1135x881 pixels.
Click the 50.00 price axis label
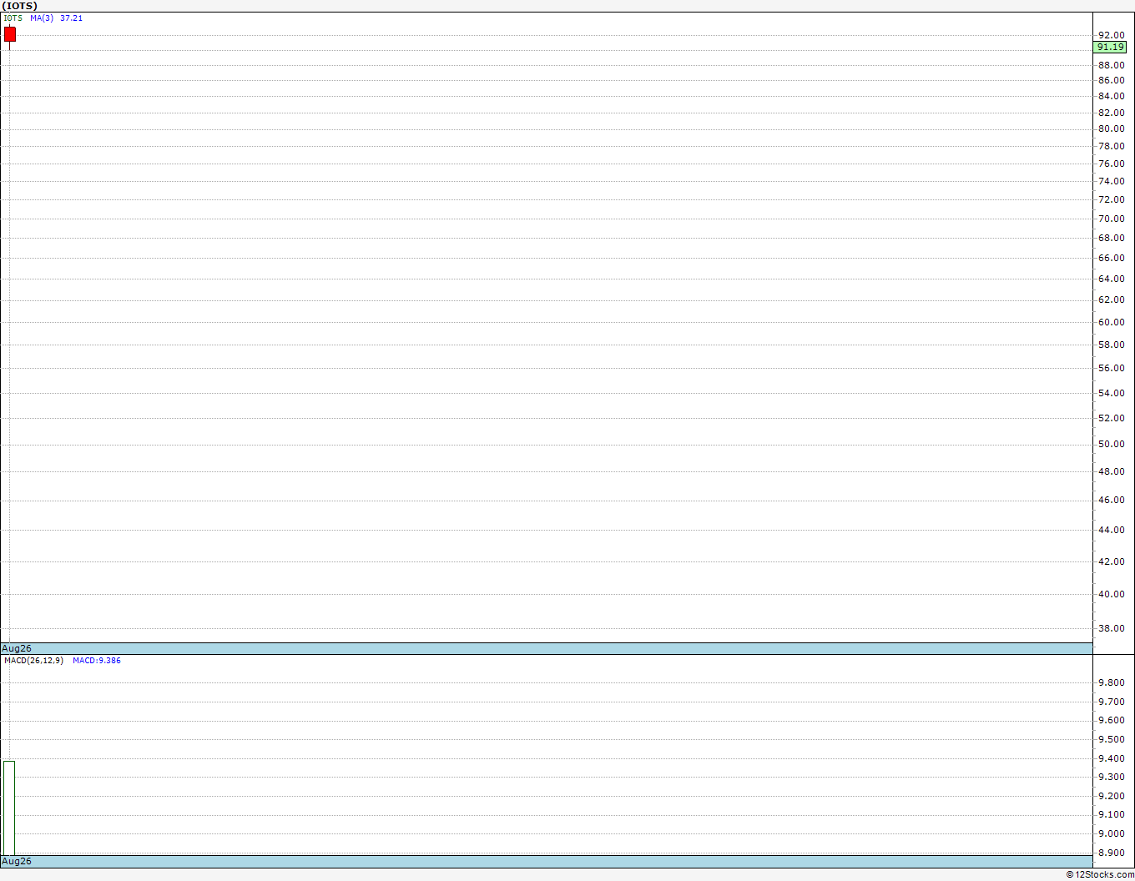pos(1111,444)
